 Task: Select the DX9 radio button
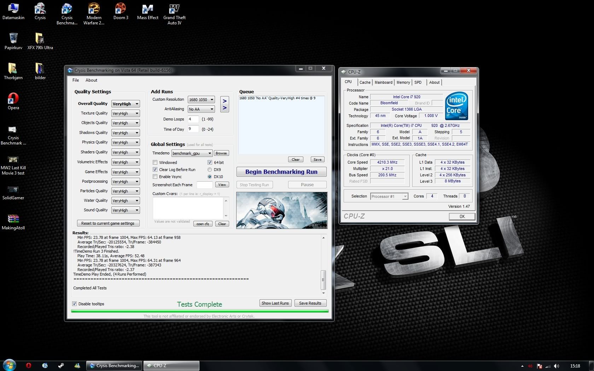[x=210, y=170]
